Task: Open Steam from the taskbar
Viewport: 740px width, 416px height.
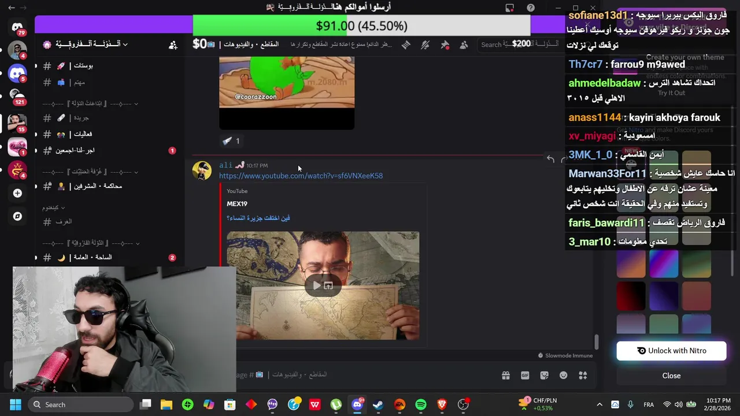Action: (378, 404)
